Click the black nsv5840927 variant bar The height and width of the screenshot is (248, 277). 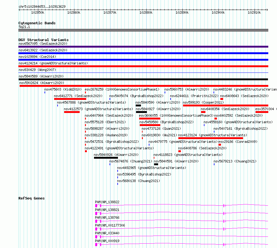point(141,112)
